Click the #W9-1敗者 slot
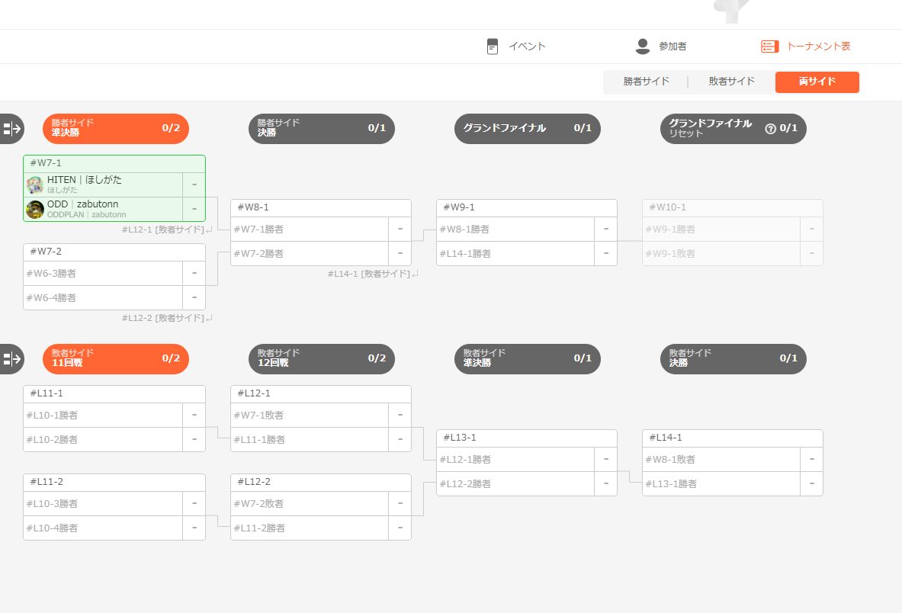902x613 pixels. pyautogui.click(x=722, y=254)
